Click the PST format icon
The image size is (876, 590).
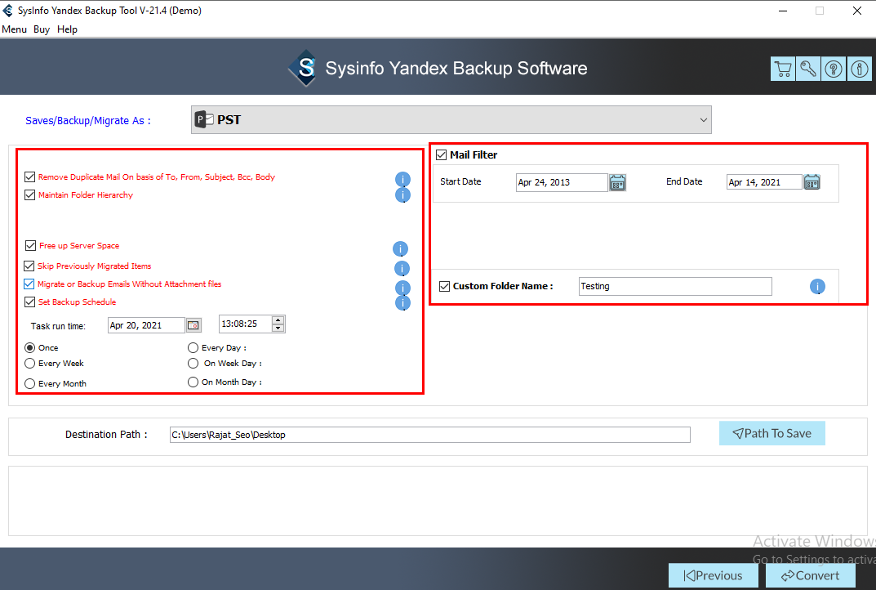pos(204,119)
